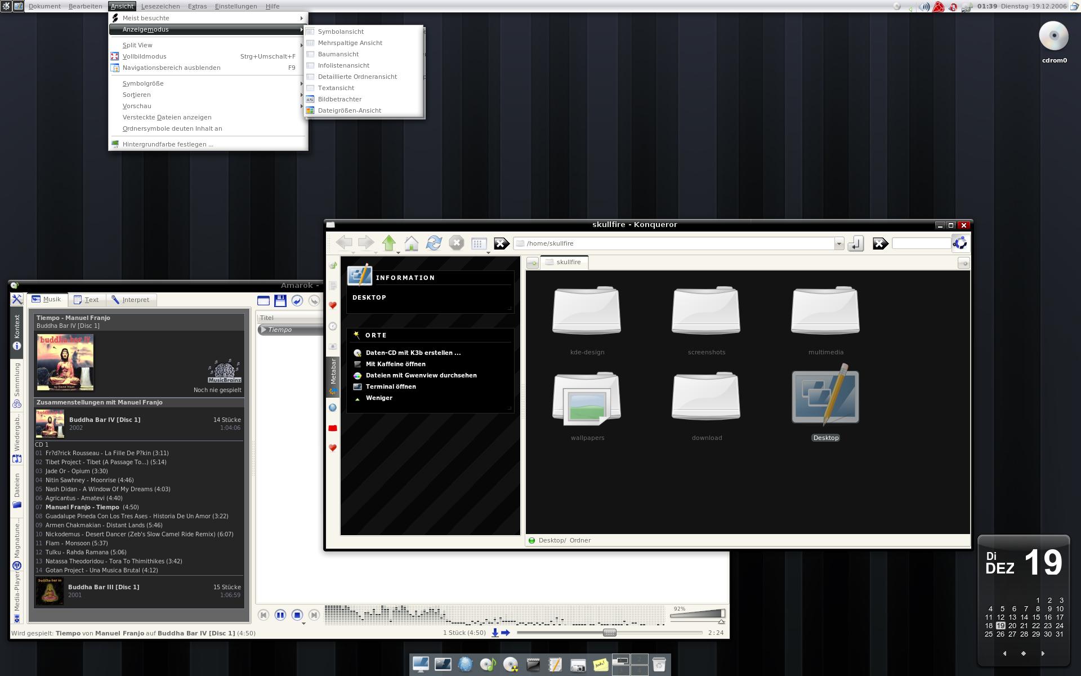The width and height of the screenshot is (1081, 676).
Task: Click the Konqueror search input field
Action: click(x=921, y=243)
